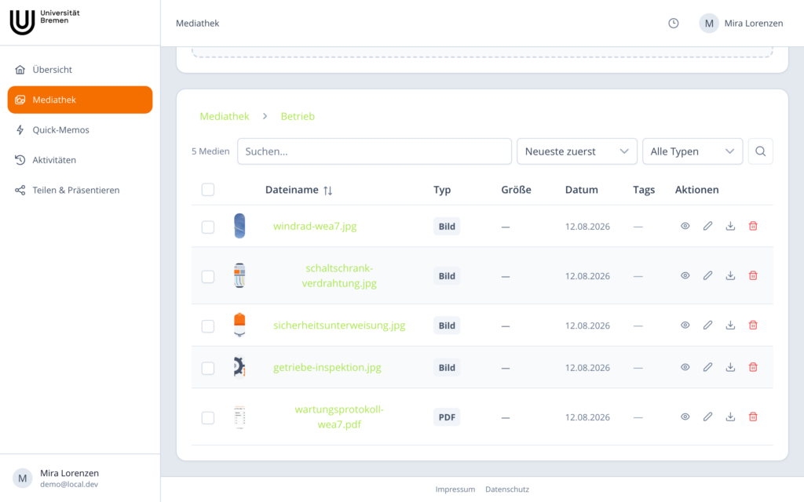804x502 pixels.
Task: Focus the Suchen... search field
Action: 375,151
